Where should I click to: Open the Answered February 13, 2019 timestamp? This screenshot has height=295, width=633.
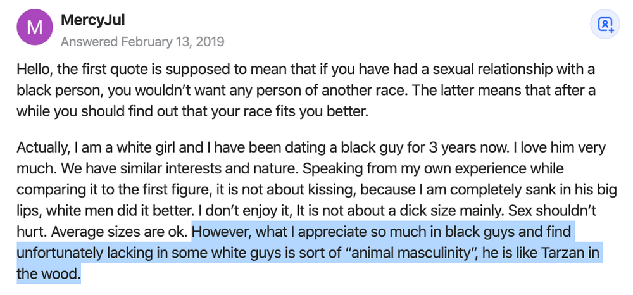point(142,42)
